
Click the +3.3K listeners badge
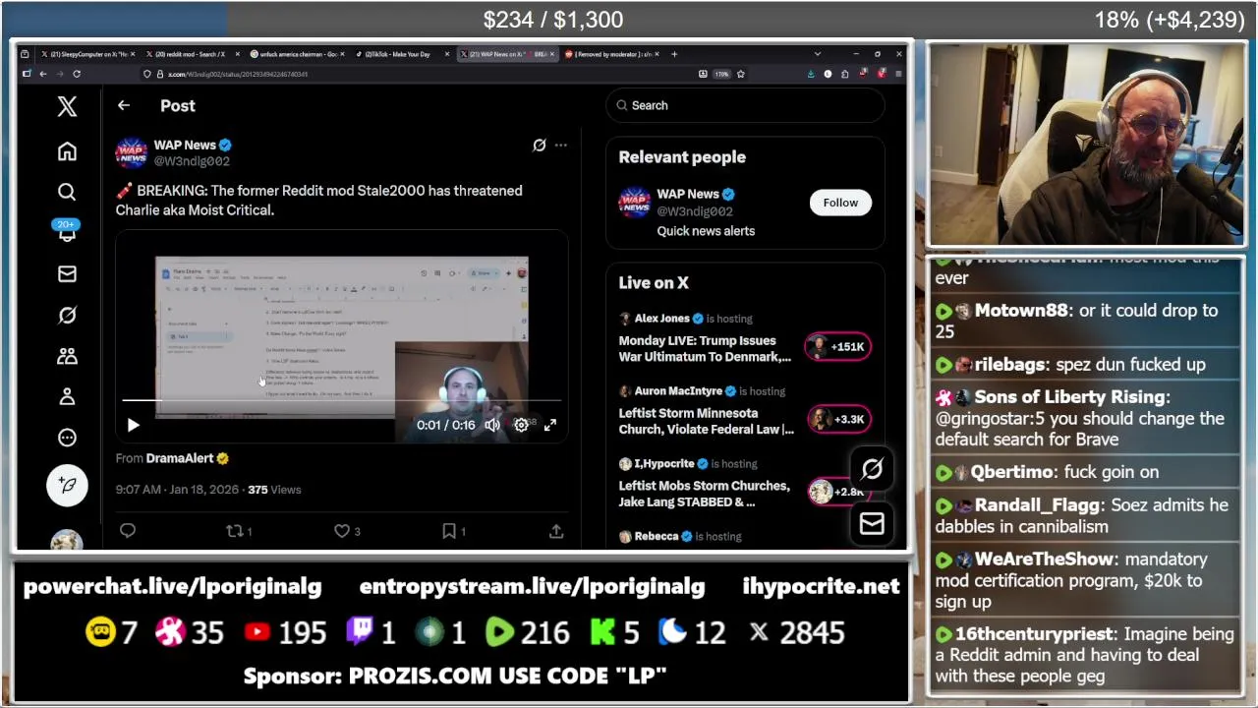[x=837, y=419]
